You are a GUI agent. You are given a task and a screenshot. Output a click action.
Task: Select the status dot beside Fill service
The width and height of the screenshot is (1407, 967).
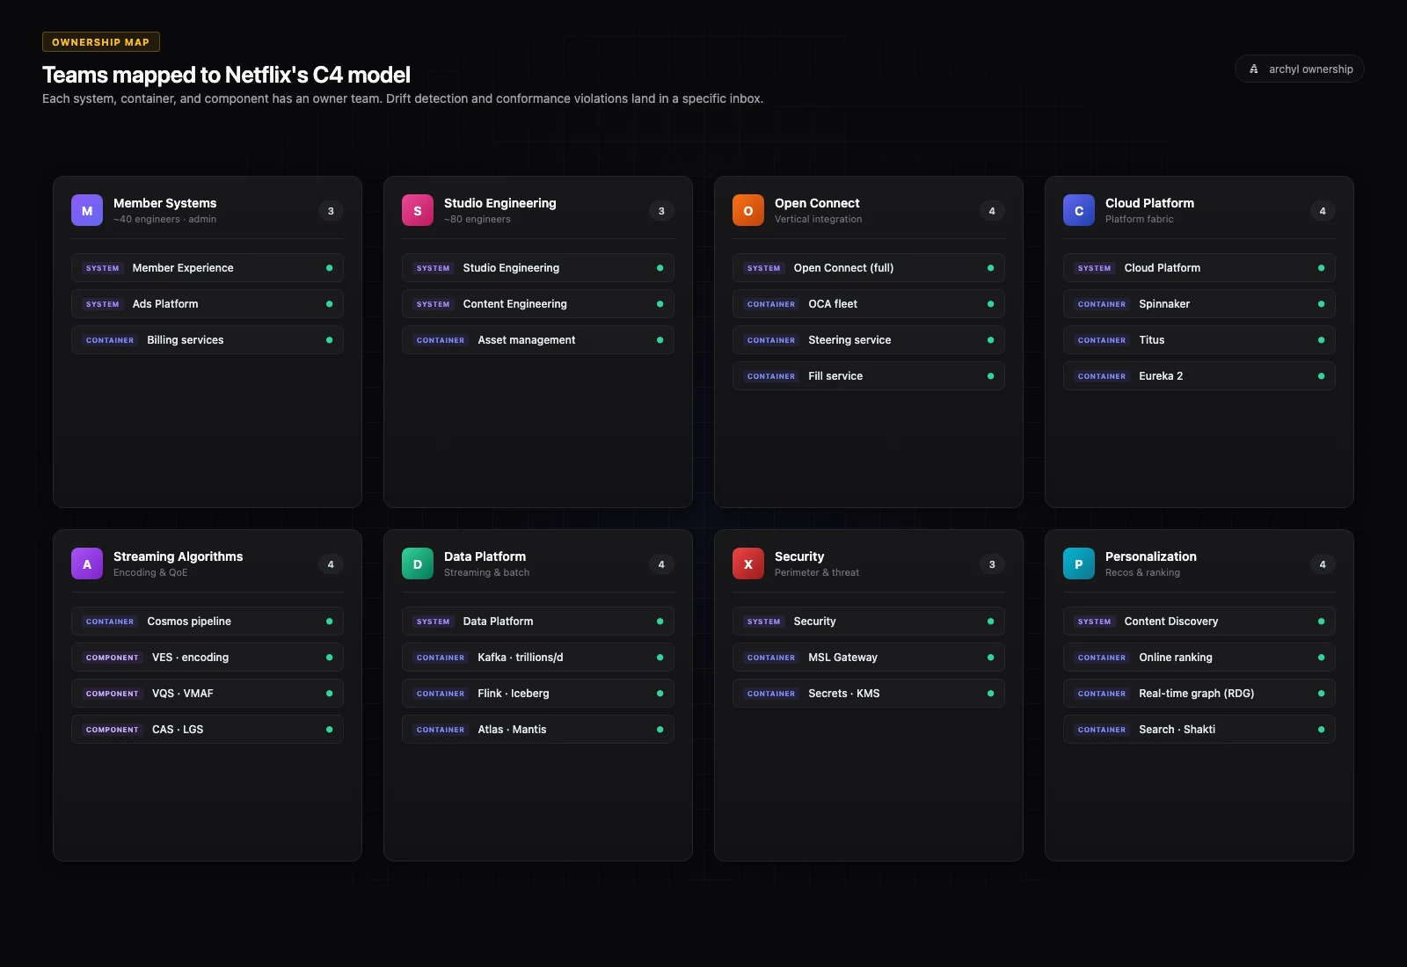coord(990,376)
